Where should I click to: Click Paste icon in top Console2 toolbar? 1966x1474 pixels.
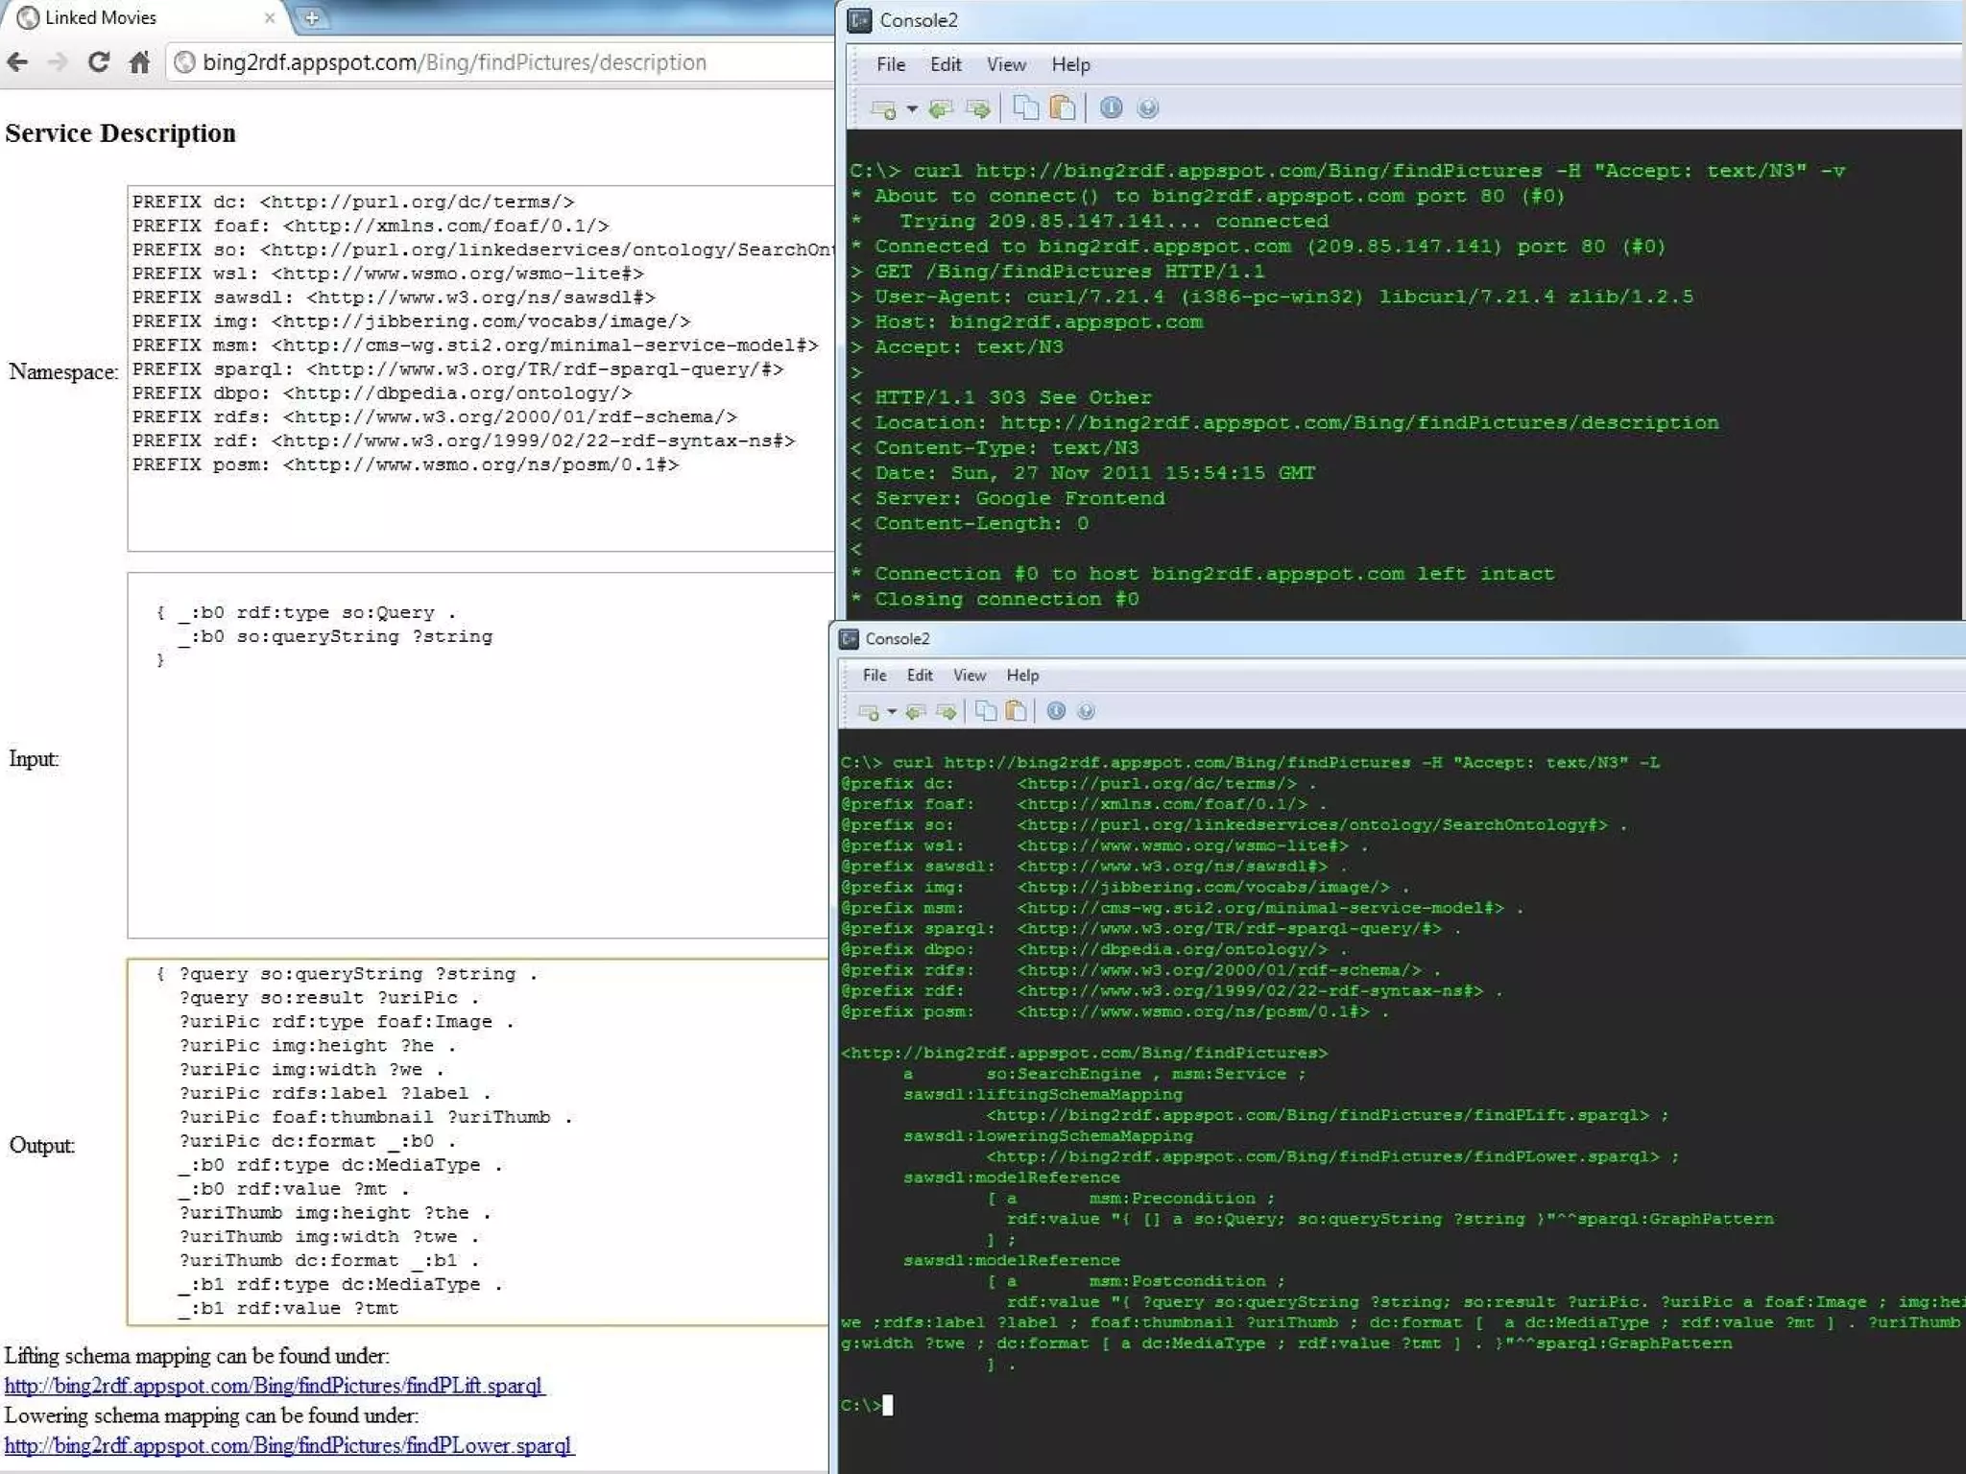click(x=1062, y=108)
